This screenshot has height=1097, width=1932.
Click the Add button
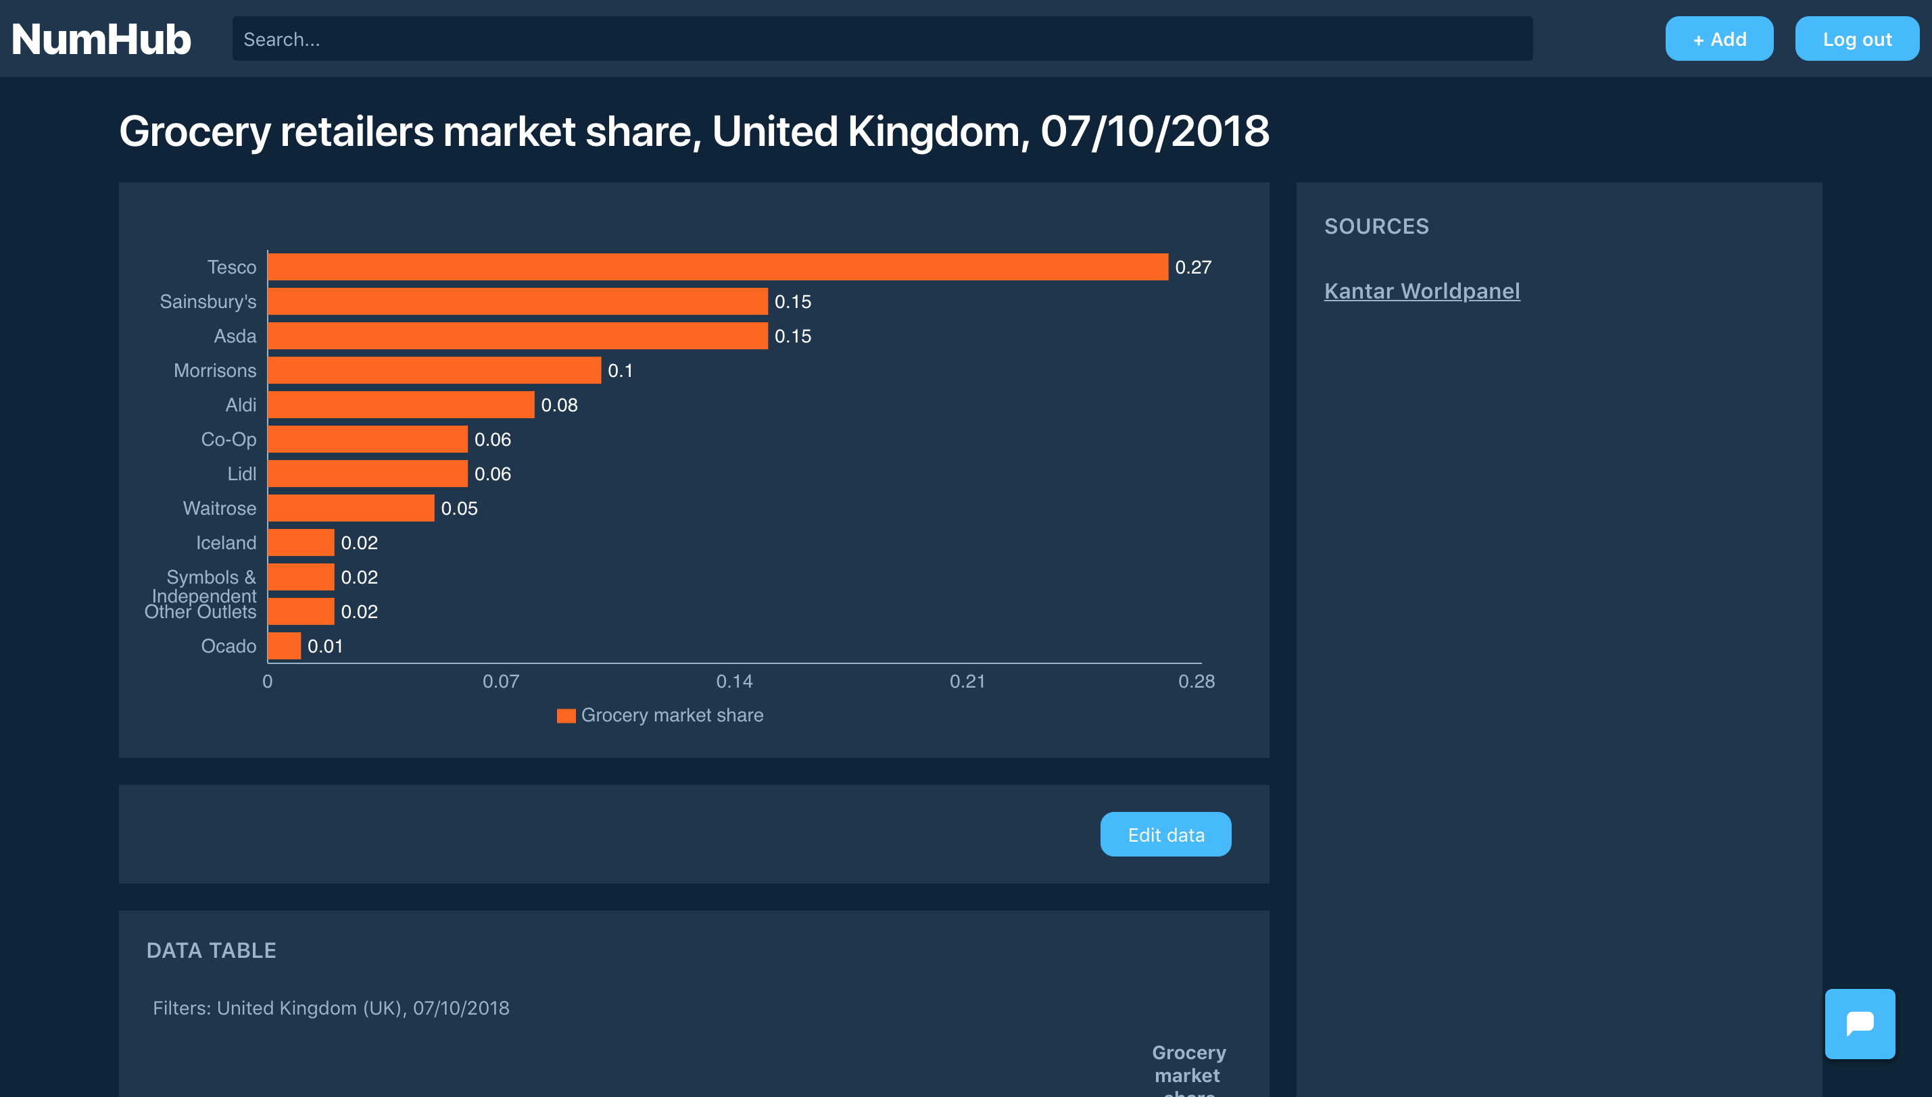(x=1718, y=39)
